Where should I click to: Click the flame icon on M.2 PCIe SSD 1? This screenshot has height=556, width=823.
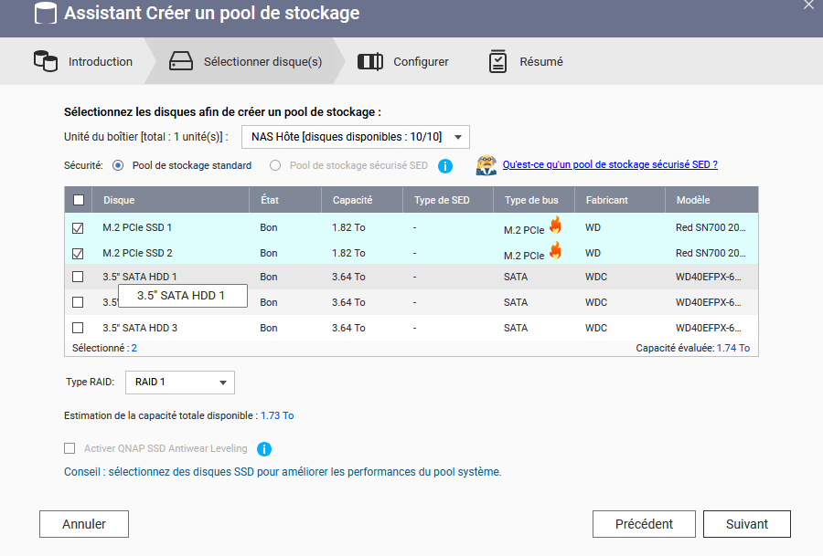pos(555,226)
